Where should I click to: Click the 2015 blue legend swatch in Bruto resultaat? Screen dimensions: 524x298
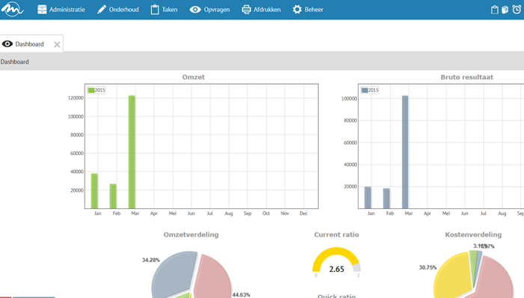pyautogui.click(x=365, y=90)
